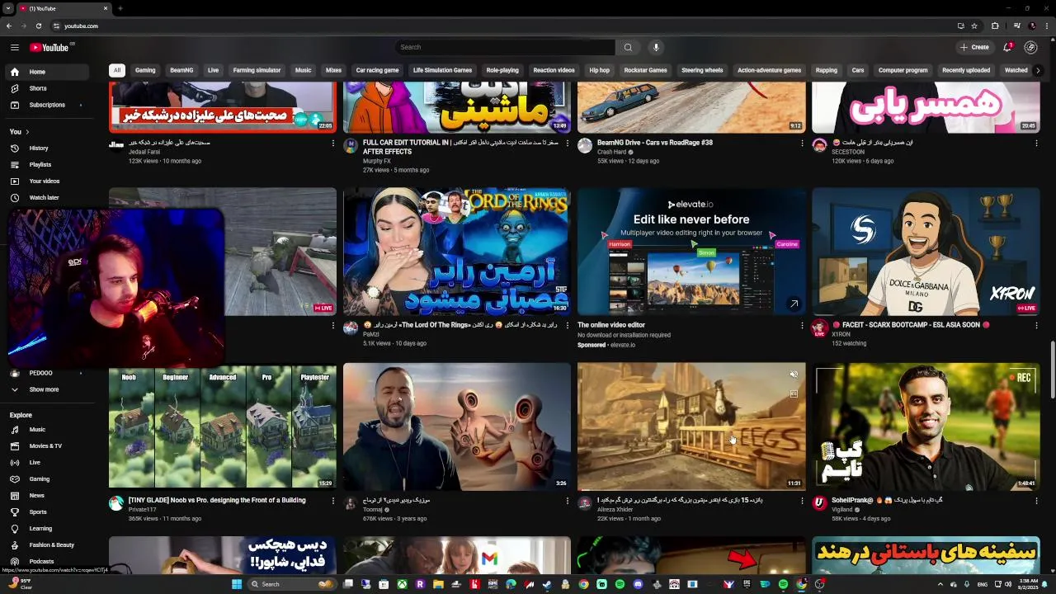Open the TINY GLADE Noob vs Pro thumbnail
Image resolution: width=1056 pixels, height=594 pixels.
tap(223, 427)
